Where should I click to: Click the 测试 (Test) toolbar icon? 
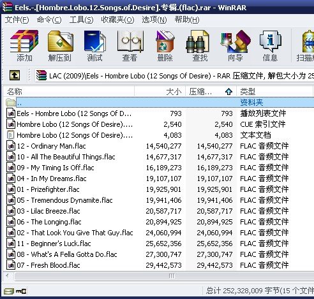click(94, 41)
